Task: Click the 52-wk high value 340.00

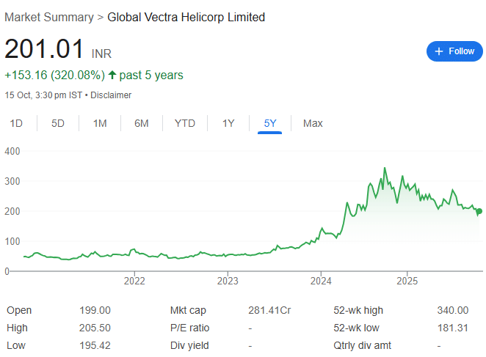Action: point(452,310)
